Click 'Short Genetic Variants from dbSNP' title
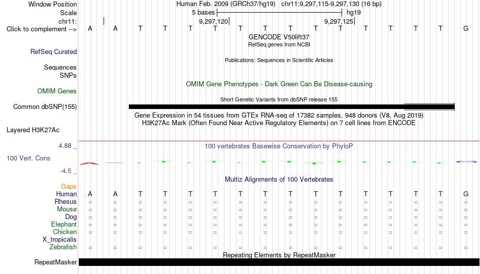Viewport: 480px width, 274px height. click(x=279, y=99)
